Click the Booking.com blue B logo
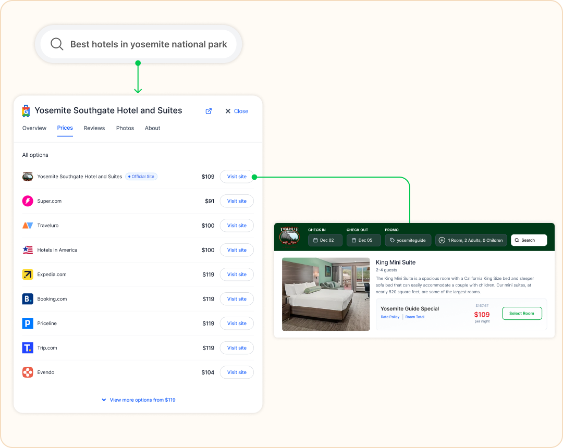This screenshot has height=448, width=563. [28, 299]
